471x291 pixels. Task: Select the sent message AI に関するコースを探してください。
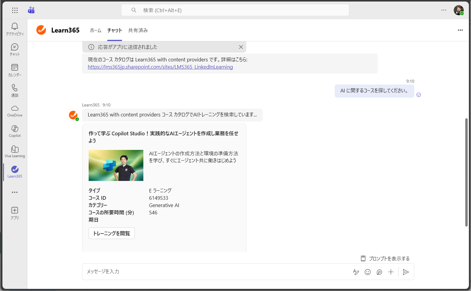(x=374, y=91)
